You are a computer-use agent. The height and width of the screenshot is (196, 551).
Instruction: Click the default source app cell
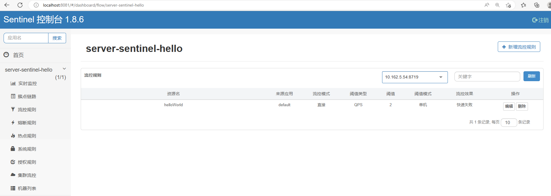coord(284,105)
